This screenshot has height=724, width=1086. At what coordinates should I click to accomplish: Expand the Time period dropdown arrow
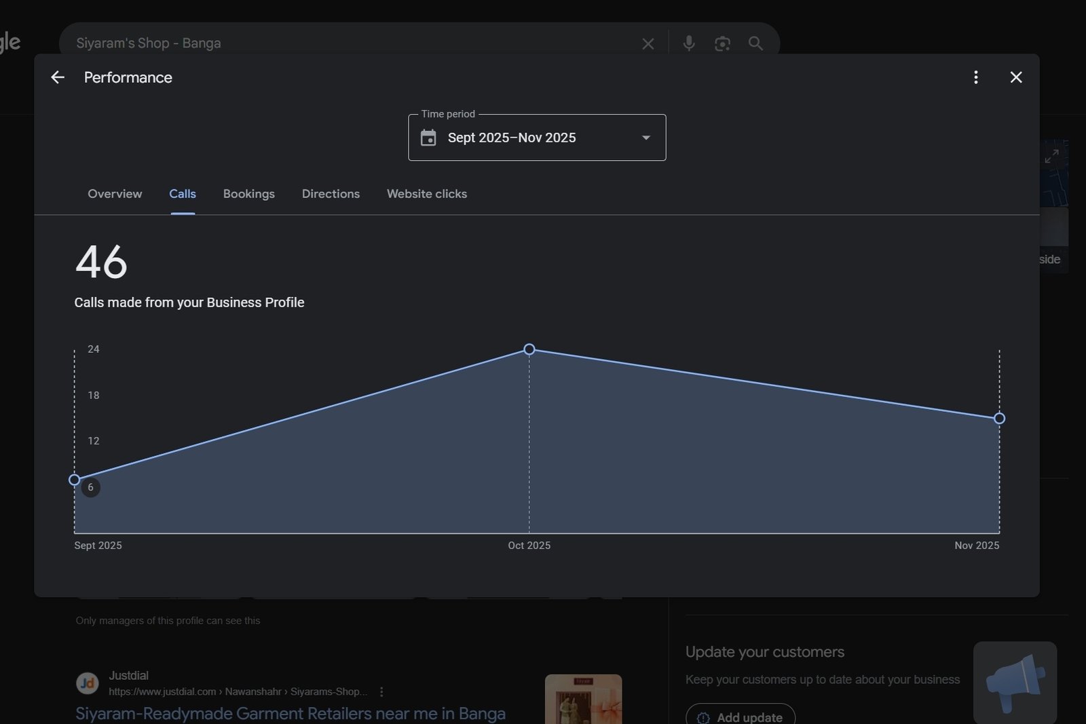point(646,138)
